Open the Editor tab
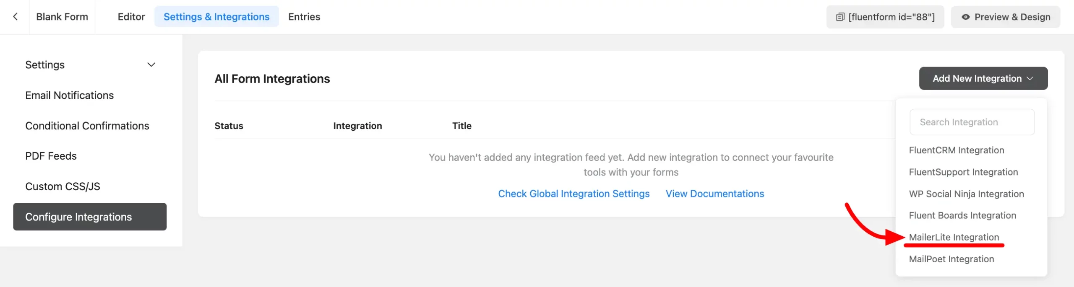 pyautogui.click(x=131, y=17)
